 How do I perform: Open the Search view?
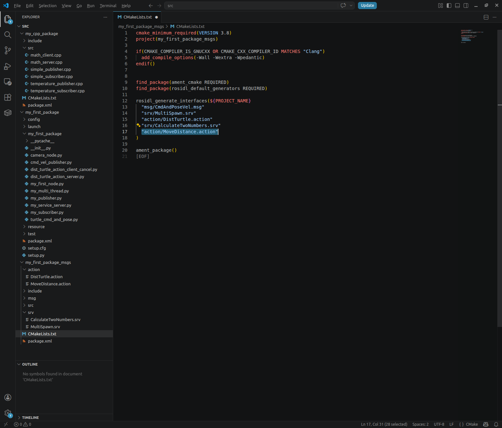[8, 35]
